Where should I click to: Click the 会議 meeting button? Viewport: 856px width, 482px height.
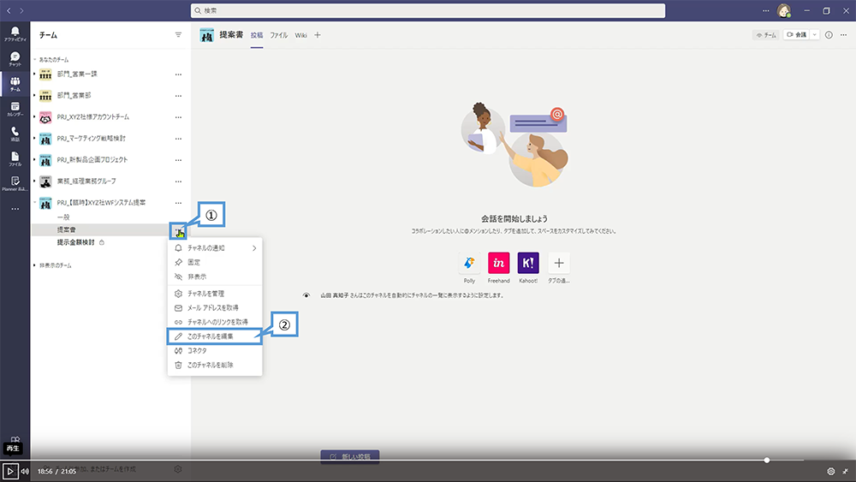click(x=795, y=35)
